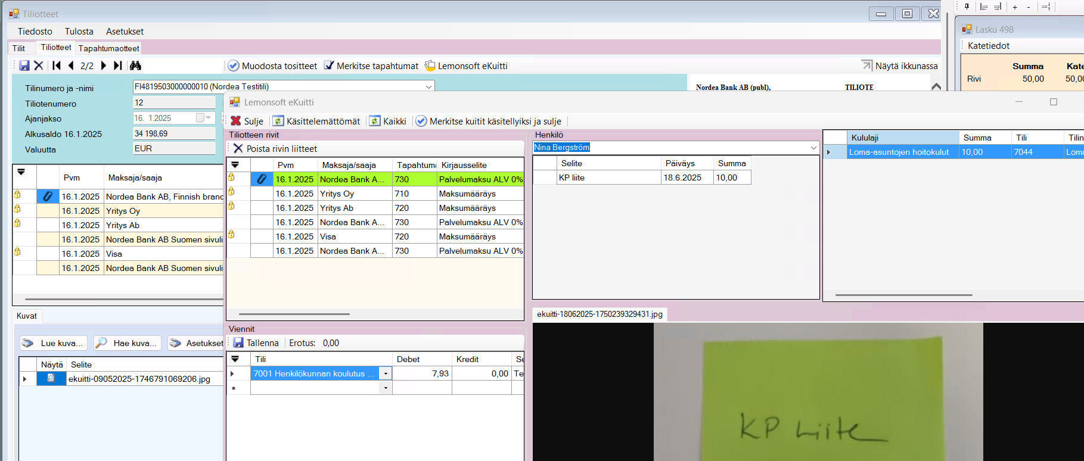The image size is (1084, 461).
Task: Click the Lue kuva... button
Action: click(54, 343)
